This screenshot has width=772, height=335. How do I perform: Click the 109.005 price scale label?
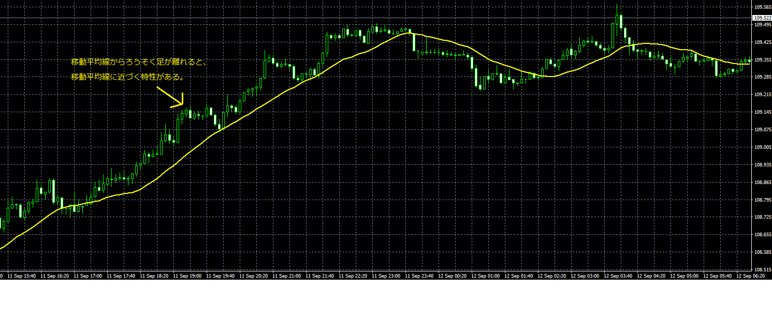click(x=762, y=147)
